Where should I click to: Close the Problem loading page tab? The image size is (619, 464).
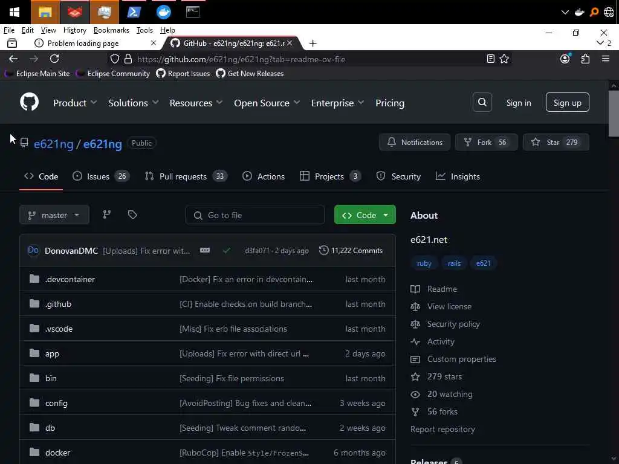[x=154, y=43]
